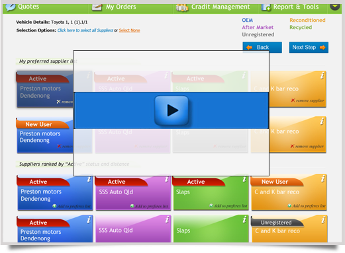Add SSS Auto Qld to preferes list

click(150, 206)
